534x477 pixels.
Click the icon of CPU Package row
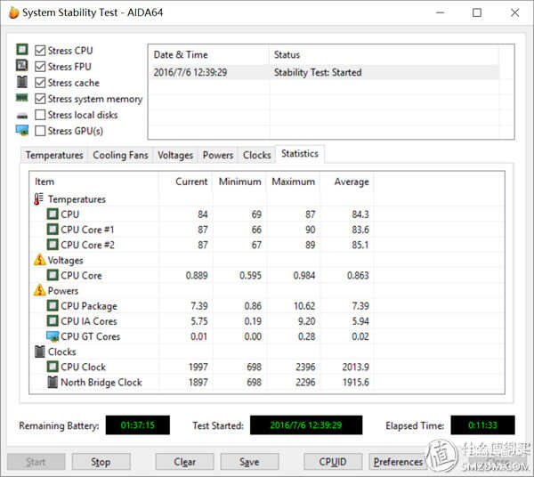point(53,305)
